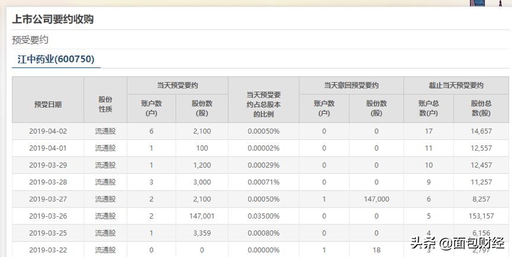Select the date cell 2019-03-27
This screenshot has height=257, width=512.
tap(48, 199)
